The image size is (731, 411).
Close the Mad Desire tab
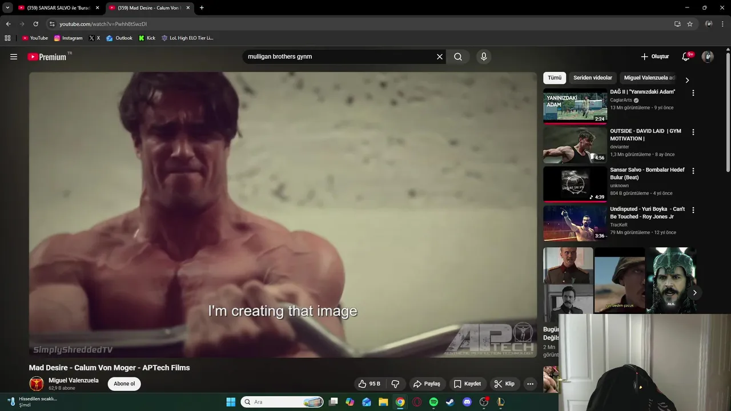coord(188,8)
